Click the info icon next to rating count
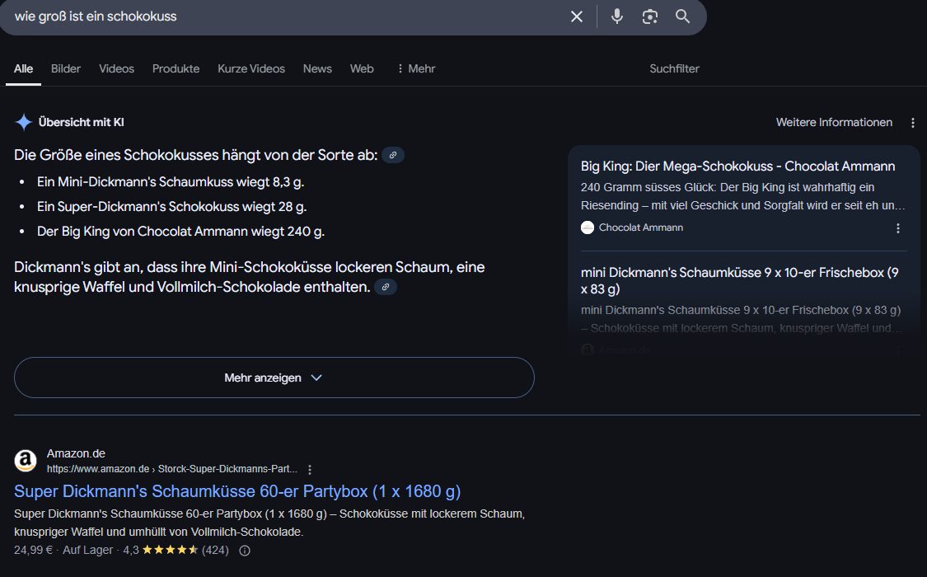The image size is (927, 577). pyautogui.click(x=245, y=551)
